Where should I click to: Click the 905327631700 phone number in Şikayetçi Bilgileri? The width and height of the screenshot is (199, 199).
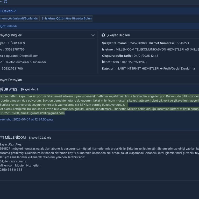tap(12, 69)
